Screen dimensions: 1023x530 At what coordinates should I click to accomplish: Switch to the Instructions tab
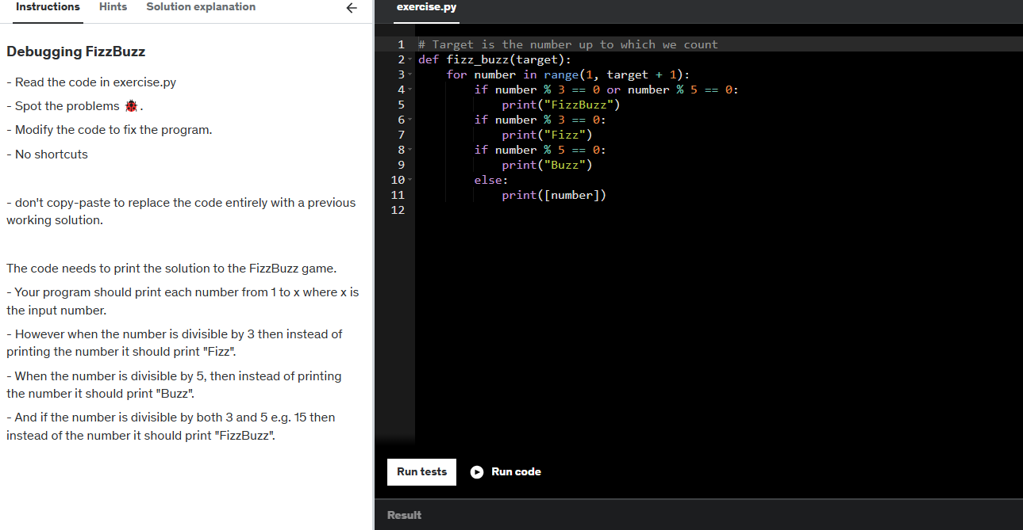(x=48, y=7)
